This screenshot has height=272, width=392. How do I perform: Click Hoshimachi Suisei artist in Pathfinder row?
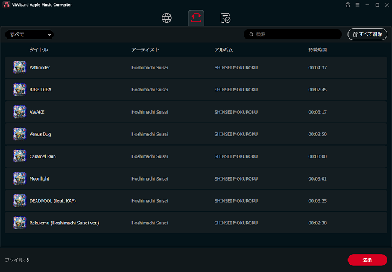click(x=150, y=67)
